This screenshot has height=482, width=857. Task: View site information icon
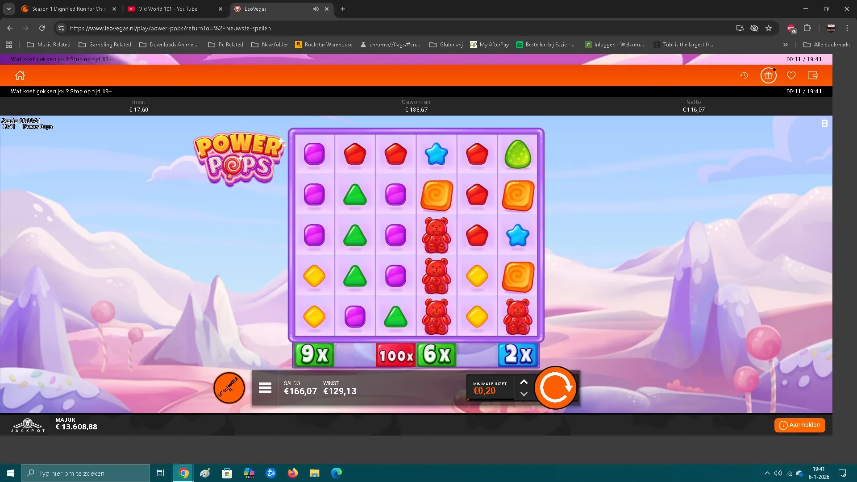pos(61,28)
